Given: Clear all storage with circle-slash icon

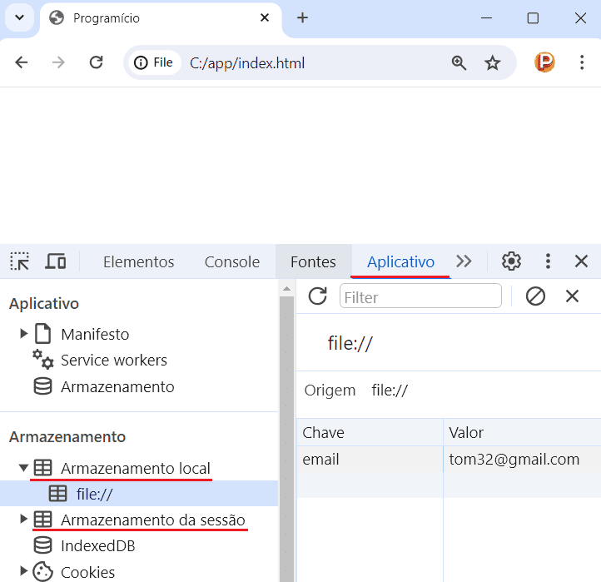Looking at the screenshot, I should coord(535,296).
